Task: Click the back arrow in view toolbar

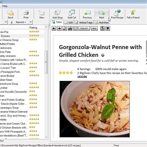Action: click(x=54, y=28)
